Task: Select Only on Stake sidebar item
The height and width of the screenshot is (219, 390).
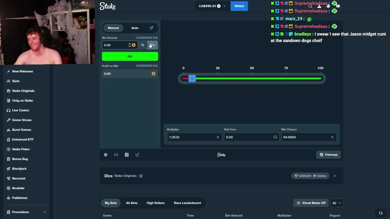Action: point(22,100)
